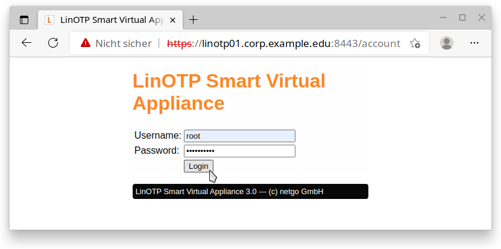The width and height of the screenshot is (501, 249).
Task: Click the LinOTP Smart Virtual Appliance heading
Action: [x=229, y=92]
